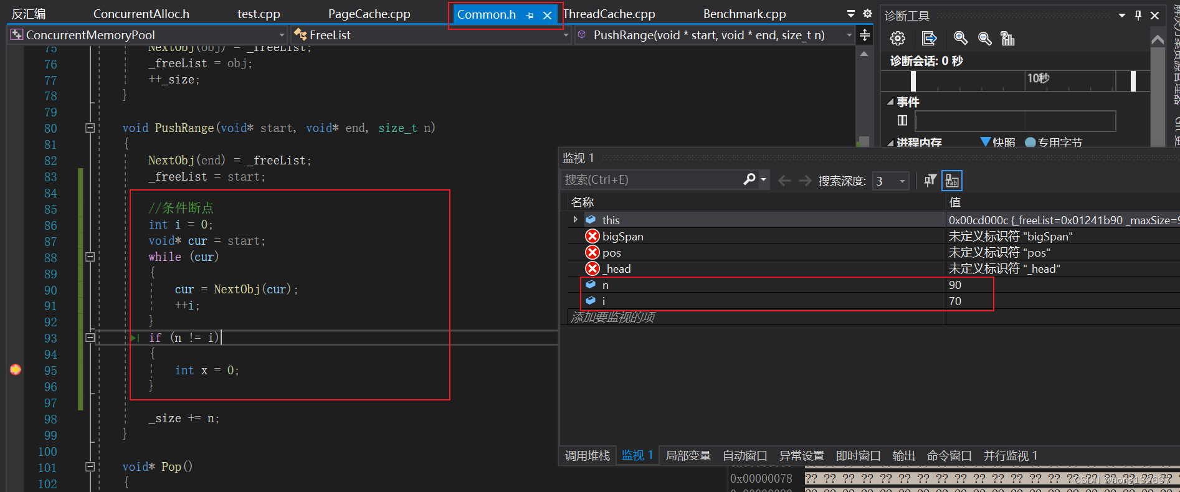
Task: Switch to the 调用堆栈 tab
Action: click(588, 456)
